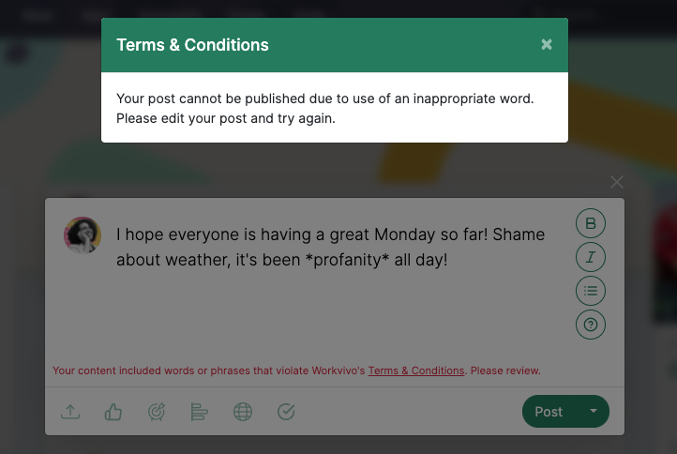The image size is (677, 454).
Task: Open the globe audience icon
Action: (x=243, y=412)
